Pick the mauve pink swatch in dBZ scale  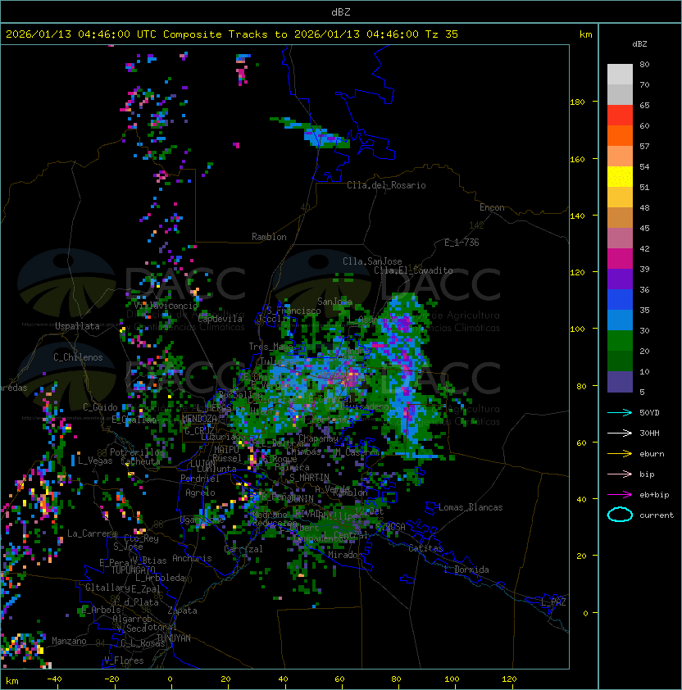620,238
